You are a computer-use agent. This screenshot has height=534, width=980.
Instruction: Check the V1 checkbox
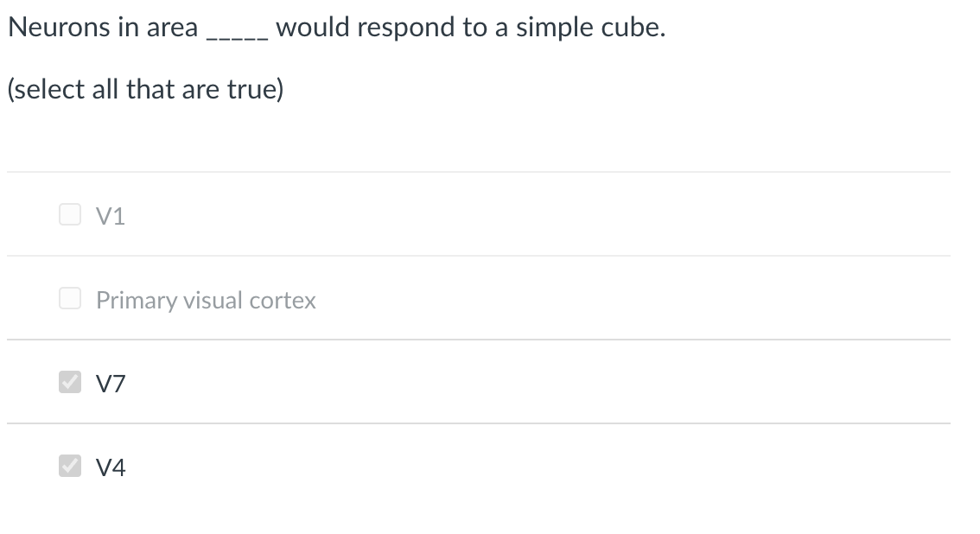[x=70, y=214]
